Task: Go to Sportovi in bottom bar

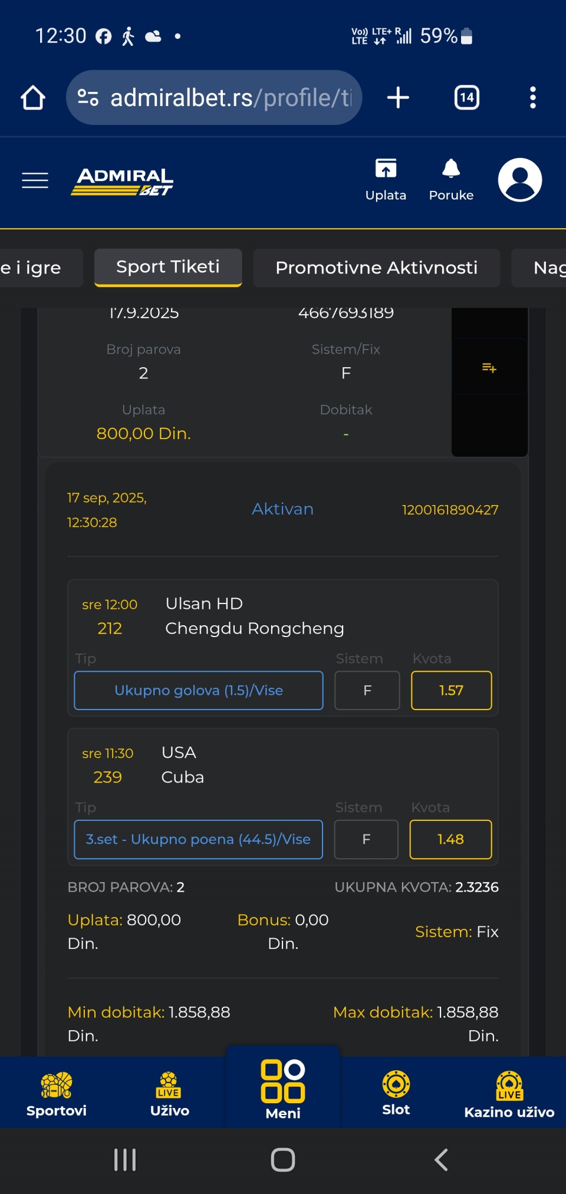Action: (57, 1094)
